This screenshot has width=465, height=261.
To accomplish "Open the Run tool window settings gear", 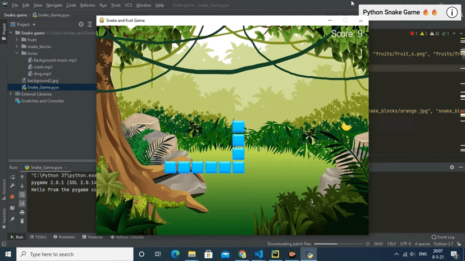I will [x=452, y=167].
